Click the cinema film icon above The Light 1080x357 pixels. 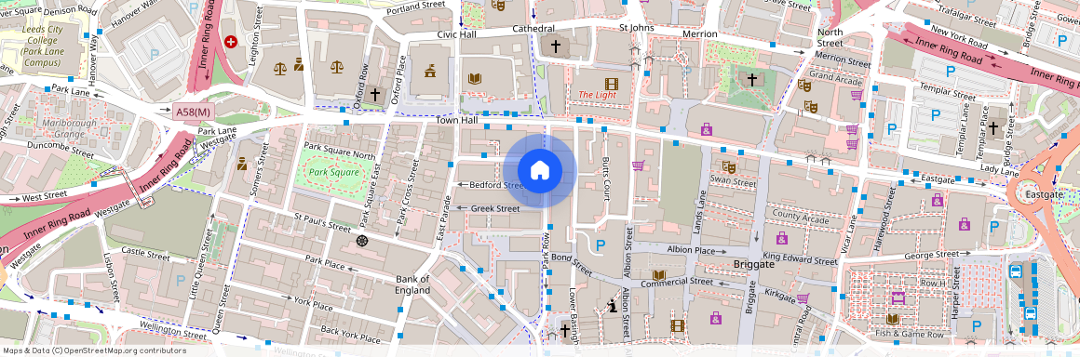(611, 84)
